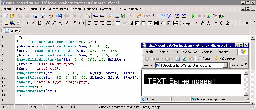This screenshot has height=110, width=256.
Task: Insert the copyright © symbol
Action: (x=202, y=23)
